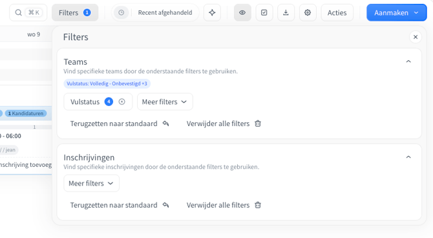Click the download export icon

(x=286, y=12)
